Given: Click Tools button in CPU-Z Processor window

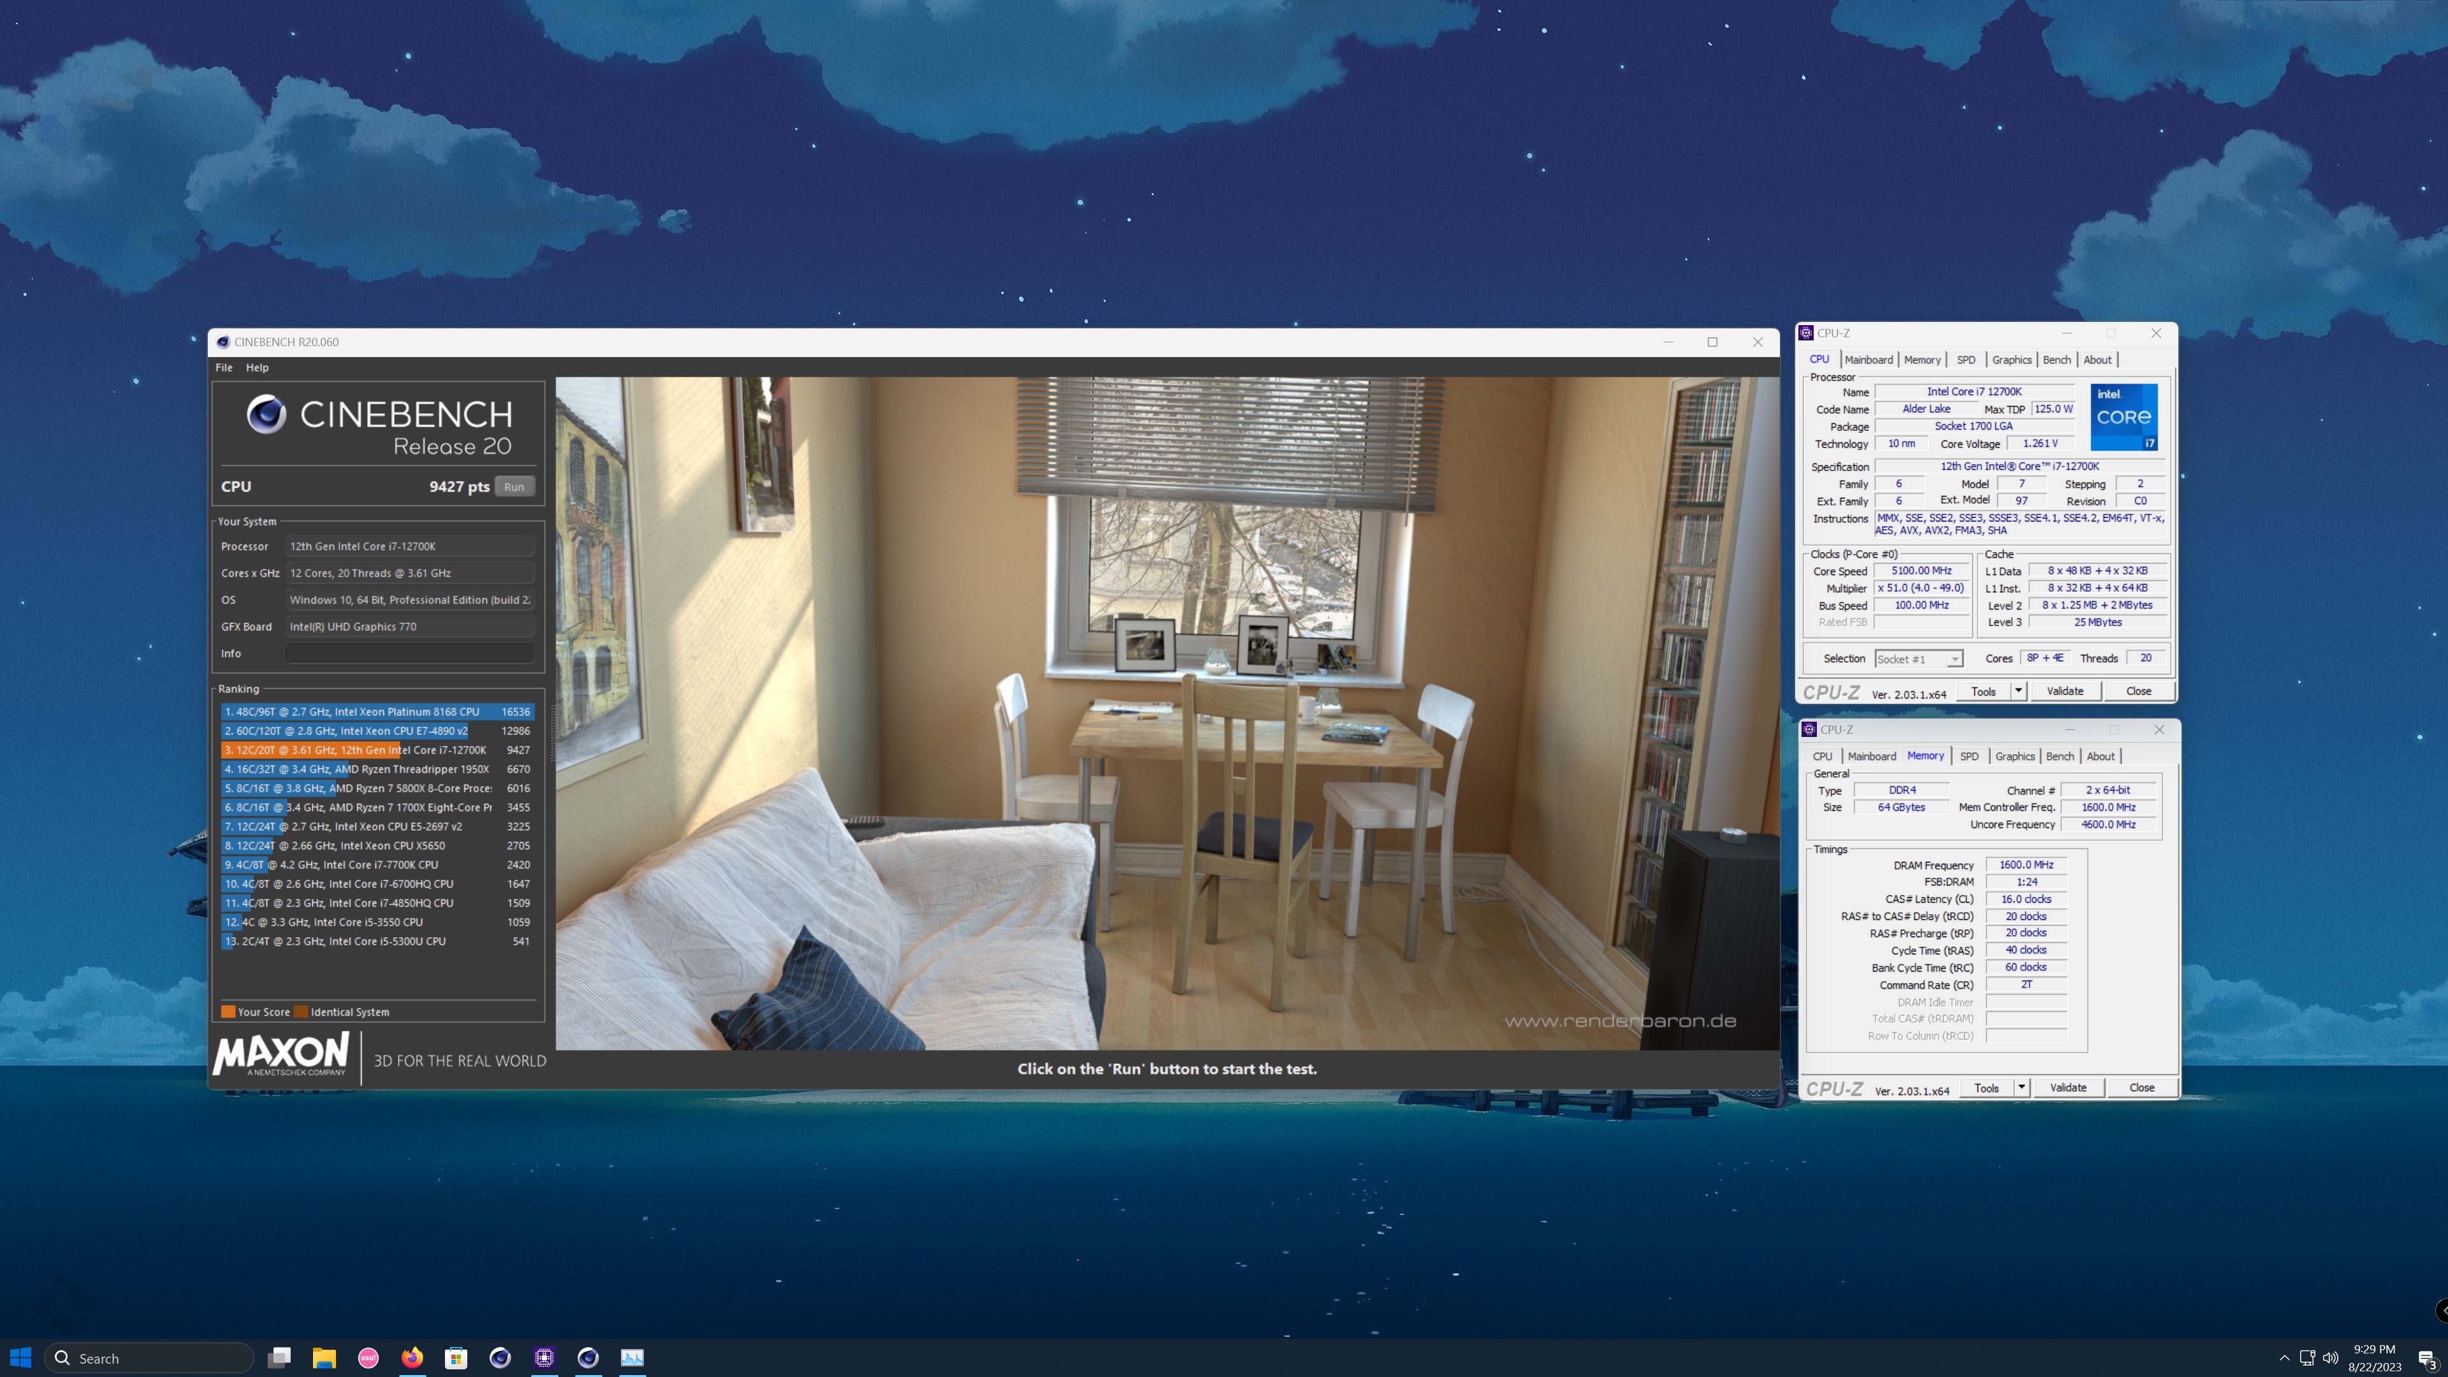Looking at the screenshot, I should click(x=1983, y=691).
